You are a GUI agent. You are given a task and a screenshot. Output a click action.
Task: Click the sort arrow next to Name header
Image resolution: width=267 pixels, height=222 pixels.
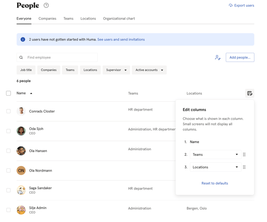(31, 93)
